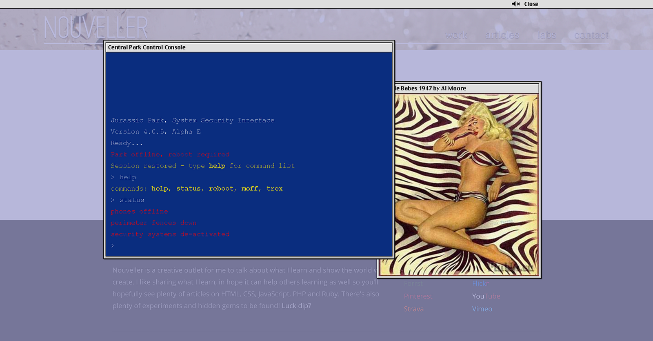Click 'Park offline, reboot required' message
653x341 pixels.
pyautogui.click(x=170, y=154)
